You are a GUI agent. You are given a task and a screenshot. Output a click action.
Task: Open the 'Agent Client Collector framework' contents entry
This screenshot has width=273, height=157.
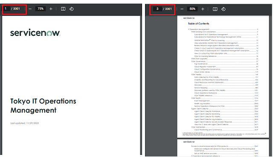pos(226,111)
